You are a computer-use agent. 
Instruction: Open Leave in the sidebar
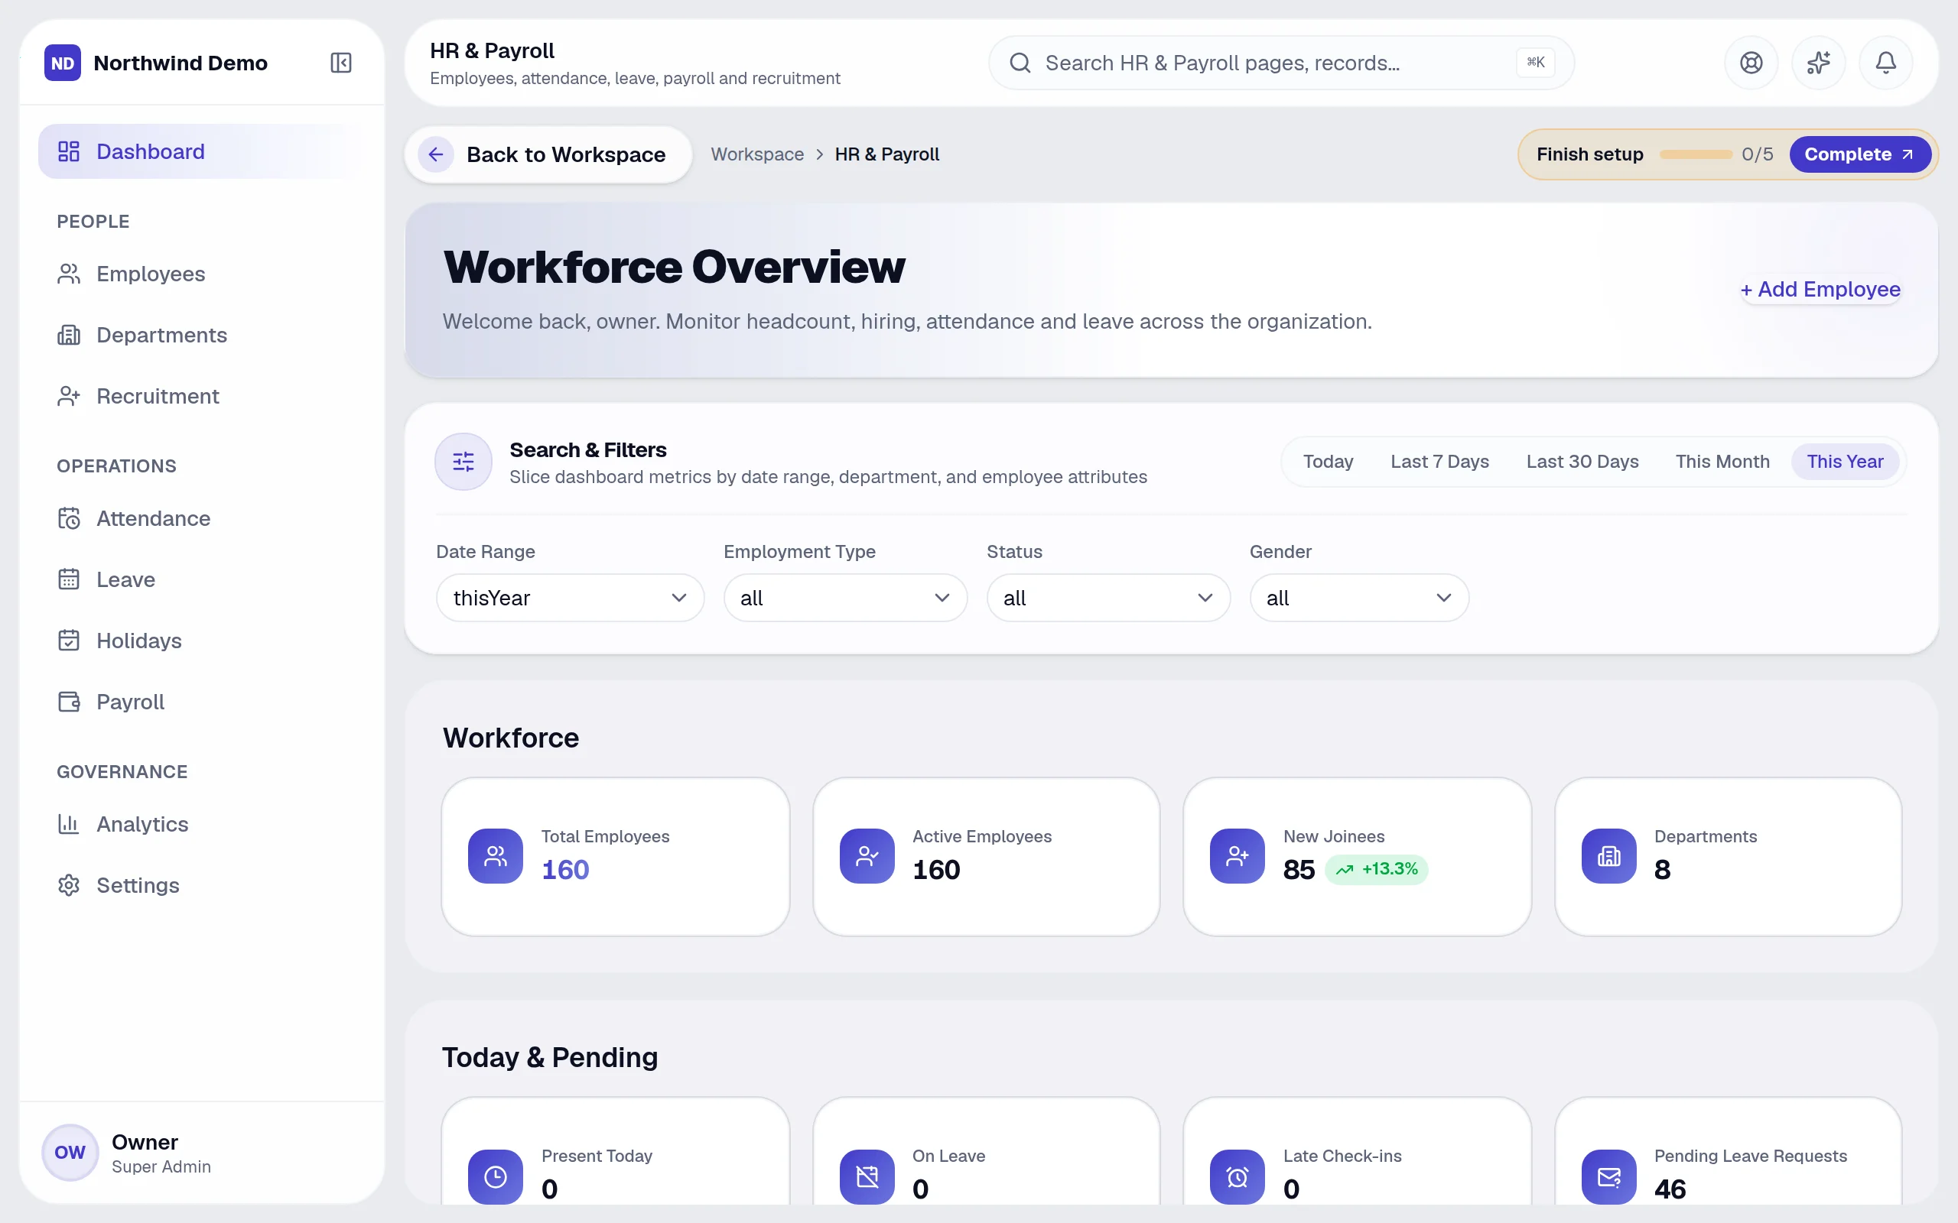[201, 579]
